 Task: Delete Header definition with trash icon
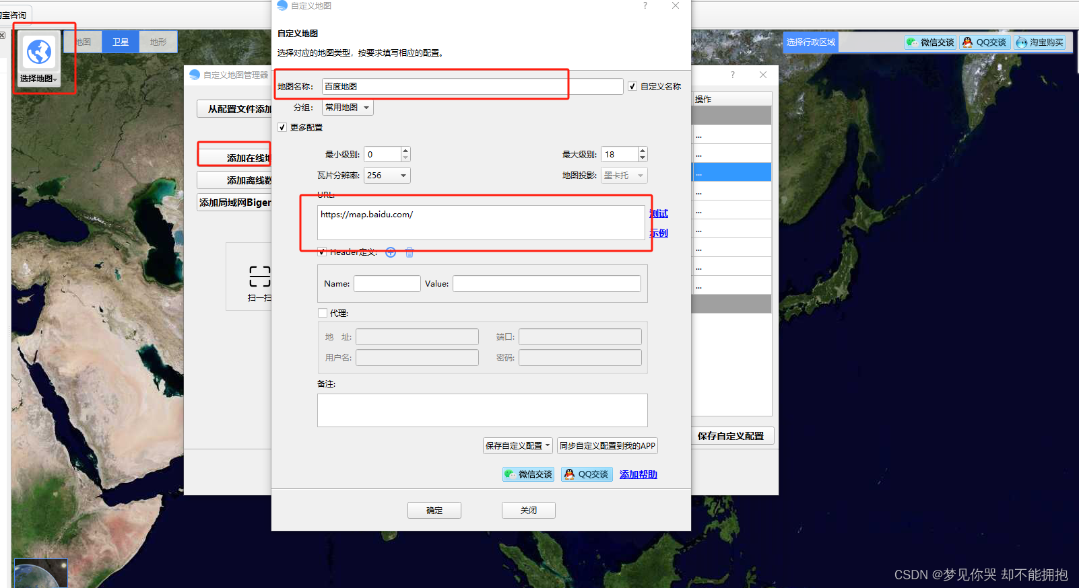(410, 252)
